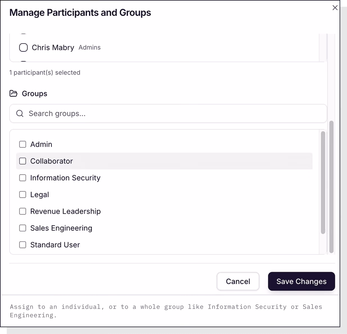347x334 pixels.
Task: Check the Information Security group checkbox
Action: click(22, 178)
